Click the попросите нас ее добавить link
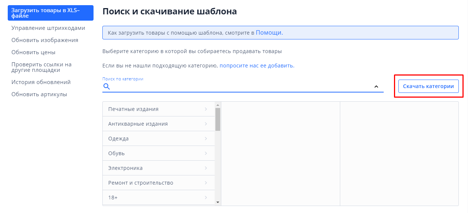This screenshot has width=468, height=213. pyautogui.click(x=257, y=66)
